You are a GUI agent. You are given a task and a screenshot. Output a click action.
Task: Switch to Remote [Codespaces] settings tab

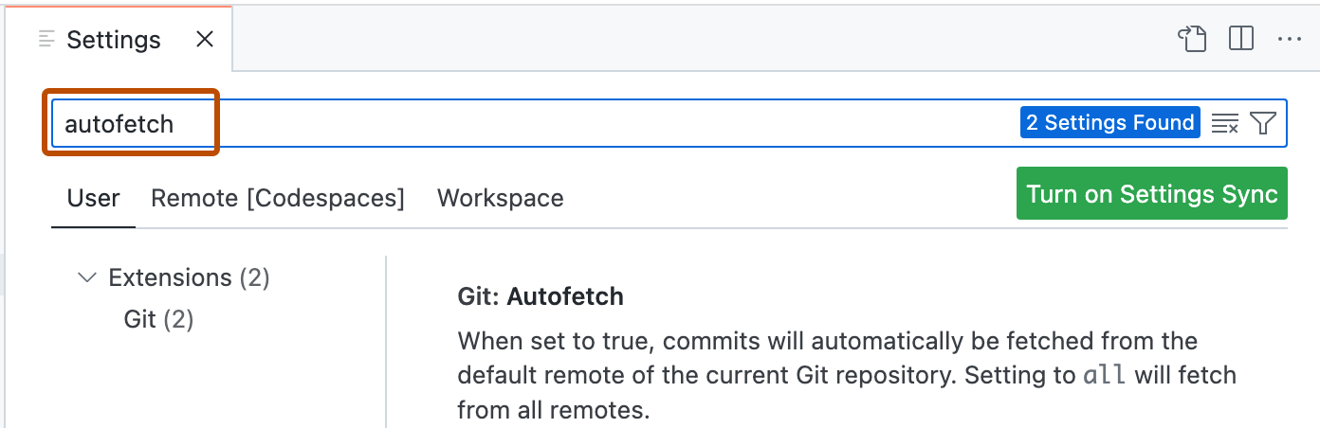pos(278,198)
